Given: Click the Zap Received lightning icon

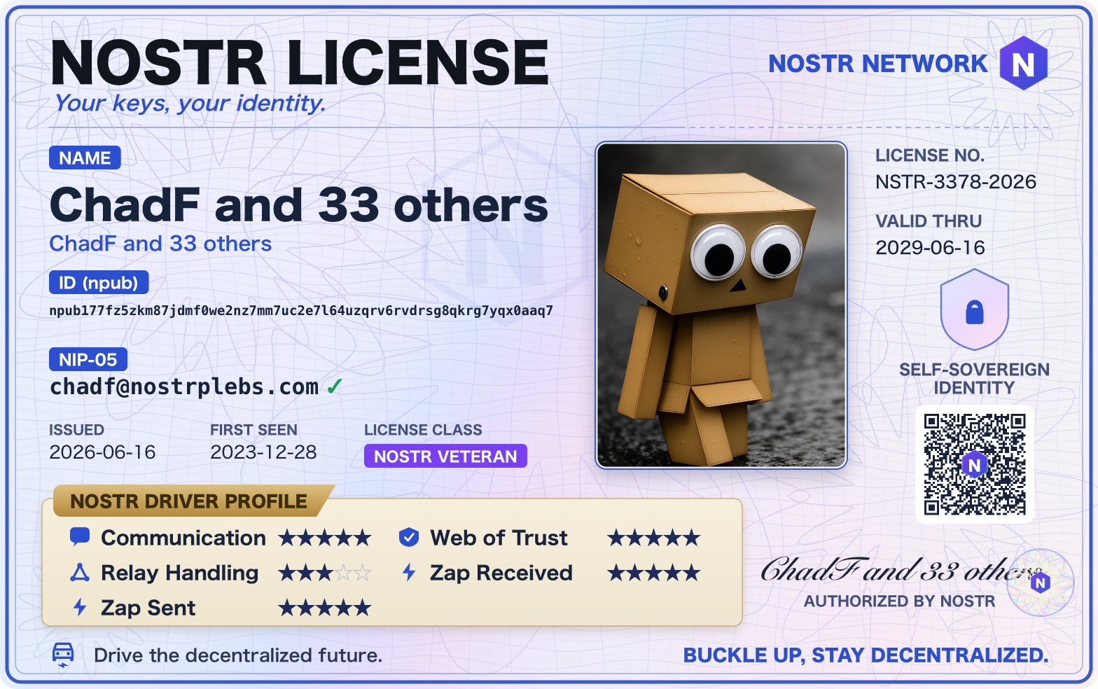Looking at the screenshot, I should point(409,573).
